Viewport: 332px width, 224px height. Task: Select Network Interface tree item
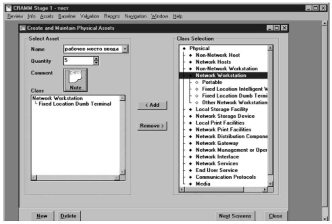(x=217, y=157)
